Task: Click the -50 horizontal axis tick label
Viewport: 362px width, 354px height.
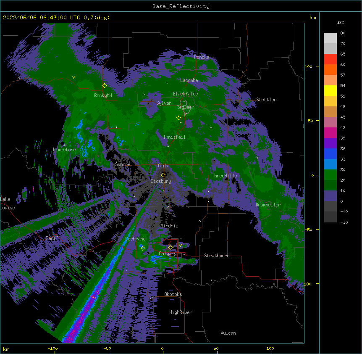Action: pos(107,348)
